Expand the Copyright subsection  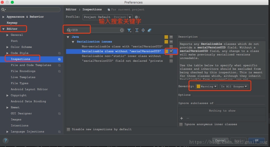pyautogui.click(x=7, y=95)
